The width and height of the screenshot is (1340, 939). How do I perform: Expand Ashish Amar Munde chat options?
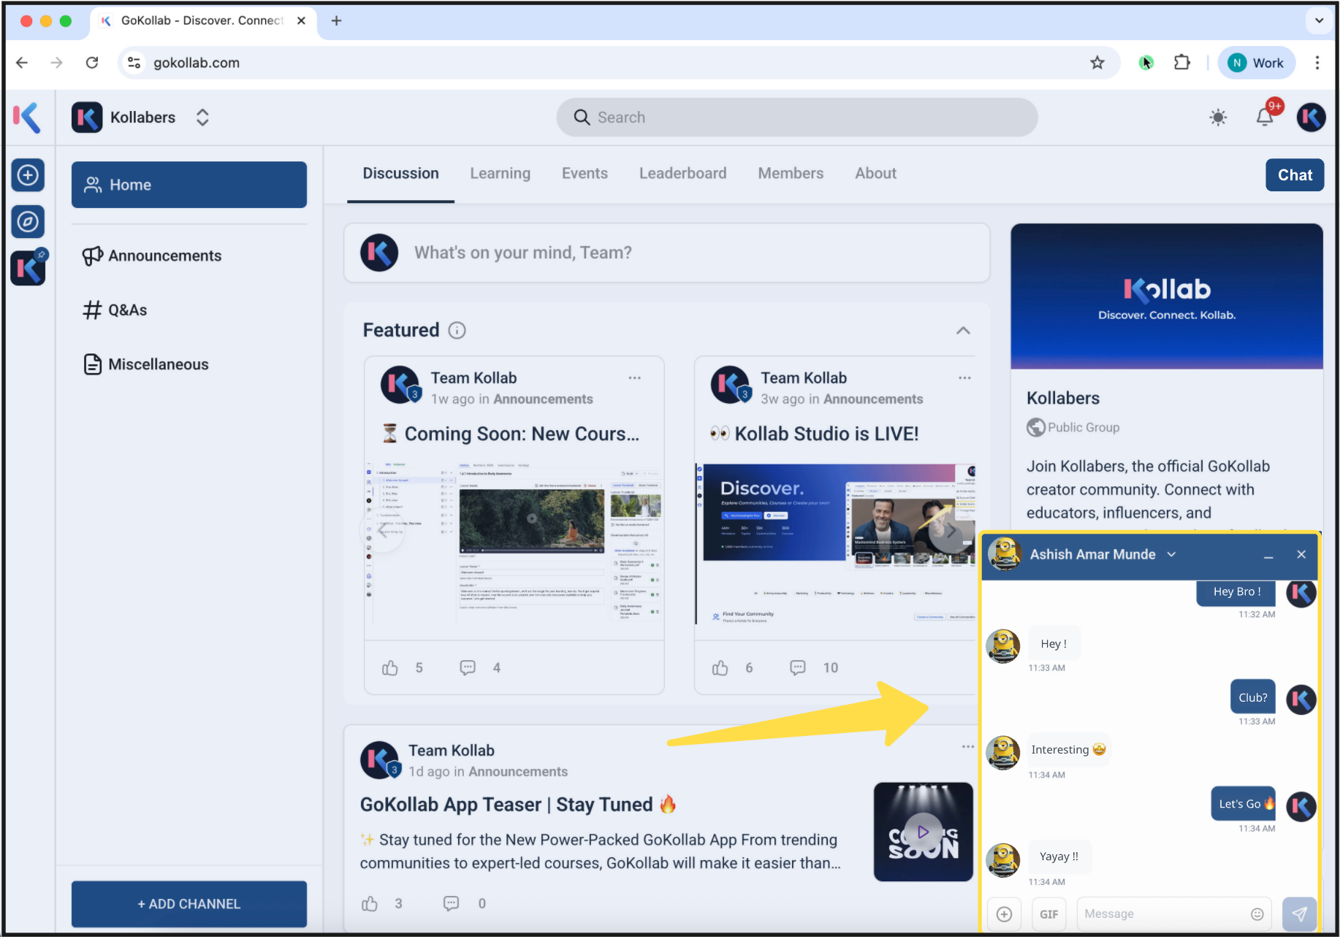[1171, 555]
